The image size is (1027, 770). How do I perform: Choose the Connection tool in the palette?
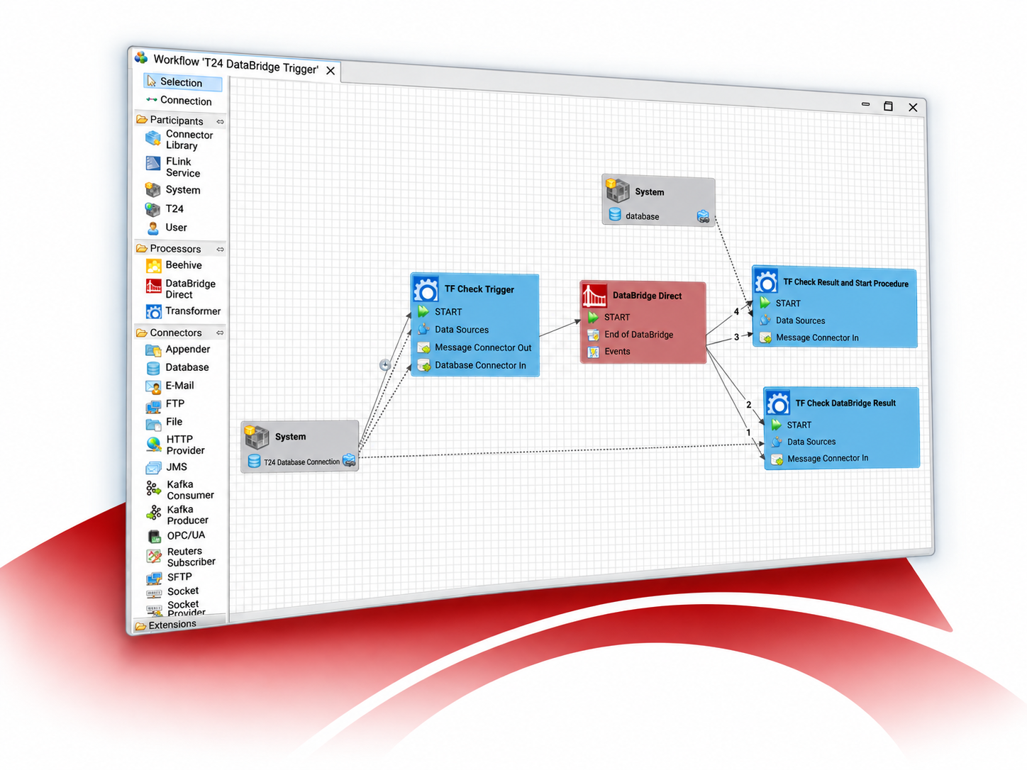pyautogui.click(x=179, y=101)
